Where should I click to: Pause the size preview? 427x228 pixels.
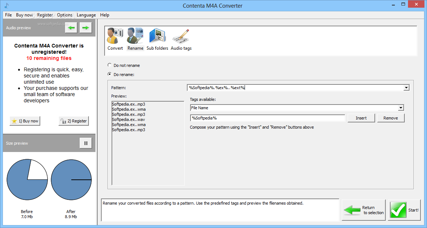tap(86, 143)
